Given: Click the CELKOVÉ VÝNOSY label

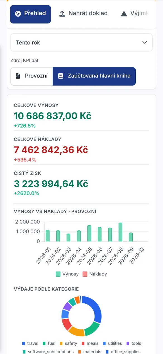Looking at the screenshot, I should tap(36, 105).
